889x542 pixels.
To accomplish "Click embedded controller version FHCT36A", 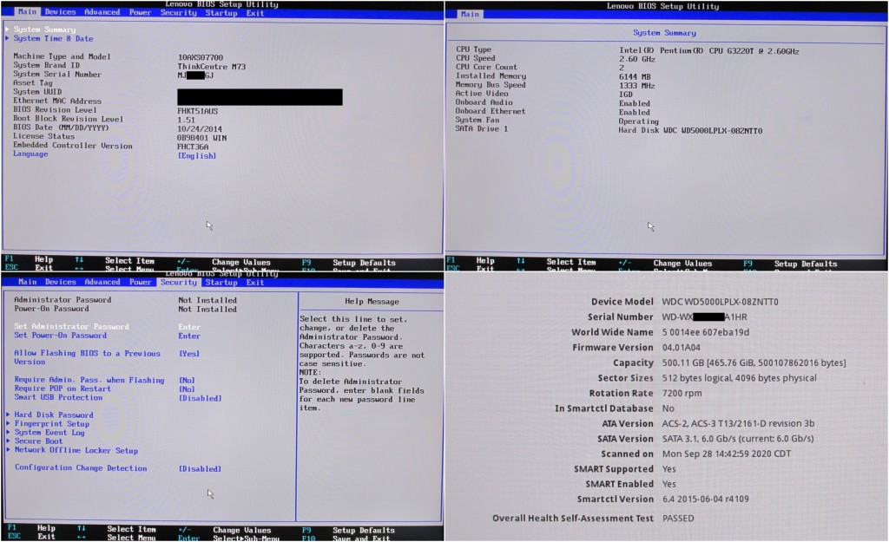I will [193, 147].
